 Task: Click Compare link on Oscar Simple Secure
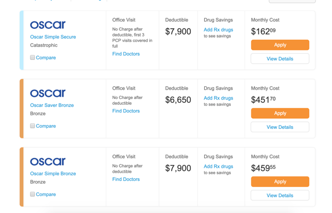pyautogui.click(x=46, y=58)
